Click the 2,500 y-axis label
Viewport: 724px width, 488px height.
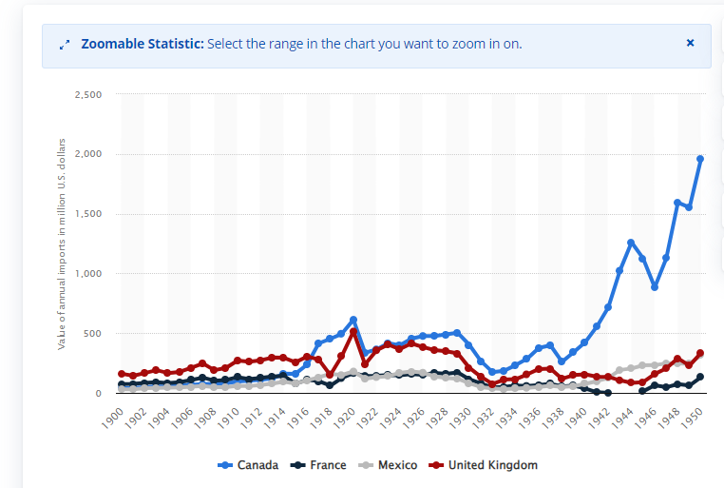click(87, 94)
